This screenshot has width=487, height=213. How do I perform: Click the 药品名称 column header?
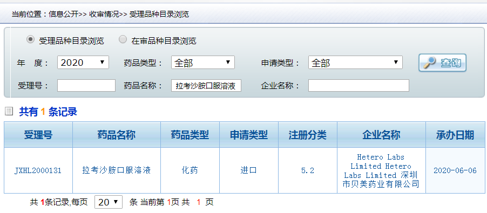click(x=117, y=135)
